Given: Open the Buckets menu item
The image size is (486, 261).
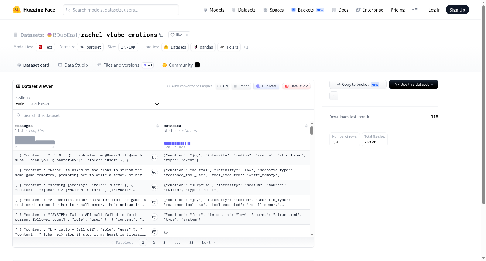Looking at the screenshot, I should coord(308,10).
